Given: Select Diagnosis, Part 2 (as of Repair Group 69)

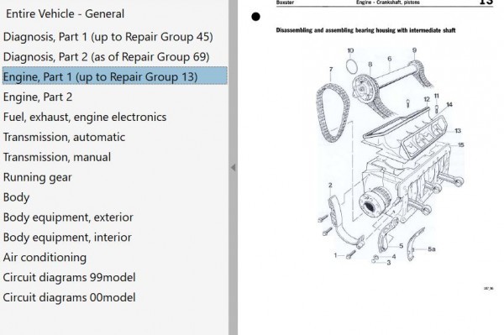Looking at the screenshot, I should [106, 57].
